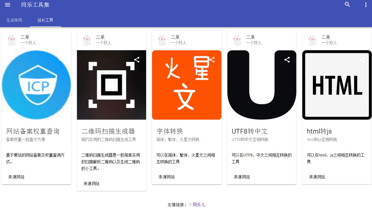Image resolution: width=372 pixels, height=210 pixels.
Task: Share the html转js card
Action: [x=362, y=59]
